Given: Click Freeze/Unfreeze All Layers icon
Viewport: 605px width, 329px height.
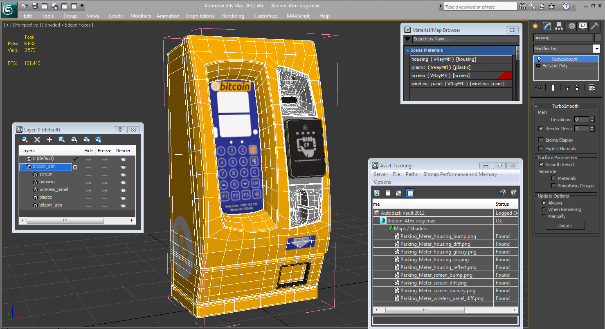Looking at the screenshot, I should [x=99, y=140].
